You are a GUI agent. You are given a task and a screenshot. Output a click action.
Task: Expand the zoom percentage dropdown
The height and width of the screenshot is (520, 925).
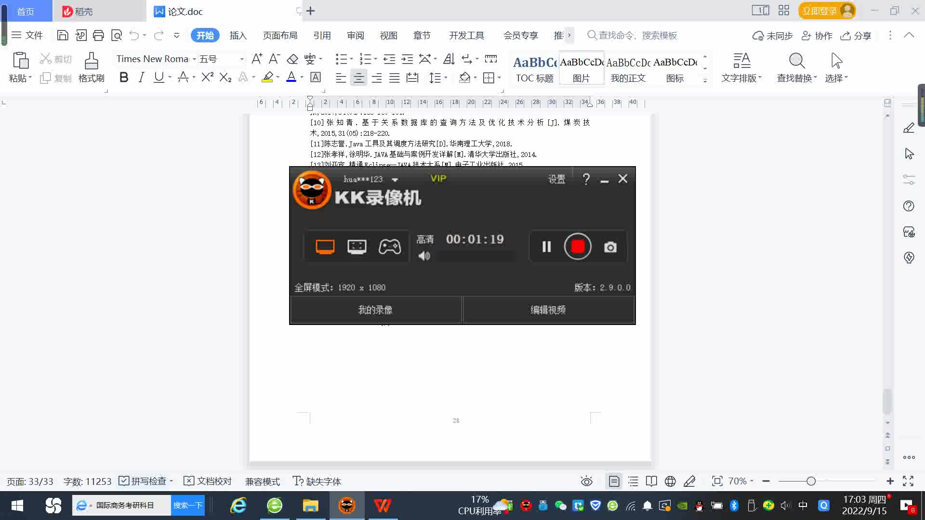coord(752,481)
